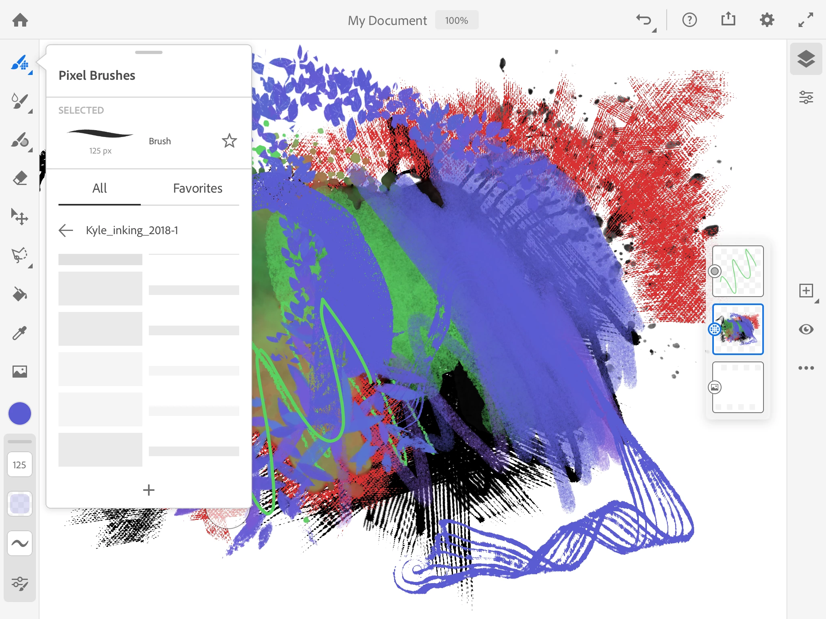
Task: Open the undo history dropdown arrow
Action: tap(654, 31)
